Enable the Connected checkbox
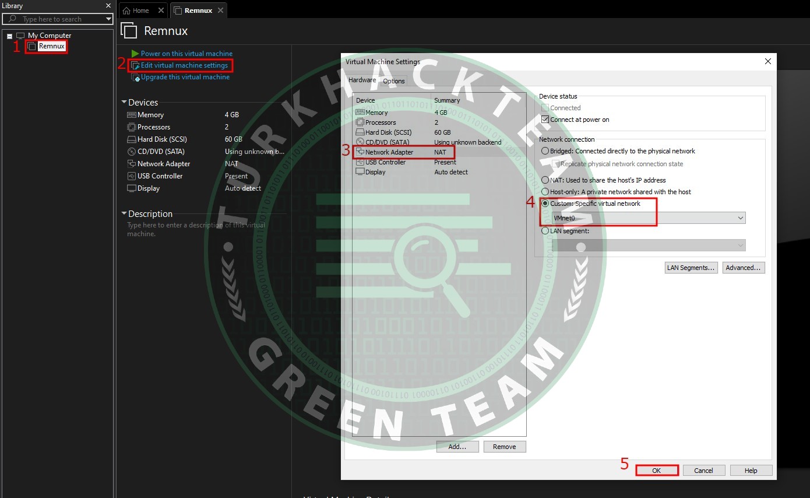Image resolution: width=810 pixels, height=498 pixels. click(x=545, y=108)
